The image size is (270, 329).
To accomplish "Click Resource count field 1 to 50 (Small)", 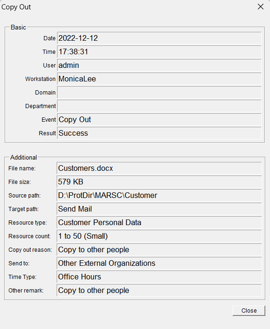I will click(x=159, y=236).
